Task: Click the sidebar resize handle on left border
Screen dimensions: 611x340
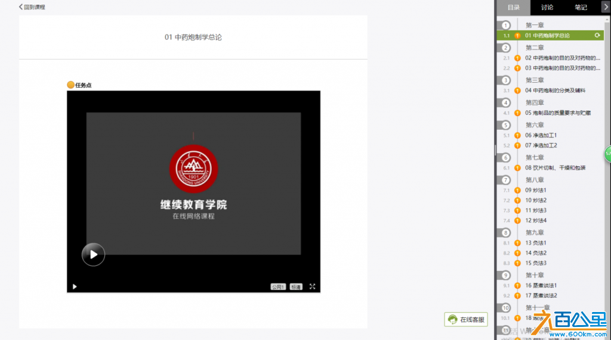Action: pos(495,150)
